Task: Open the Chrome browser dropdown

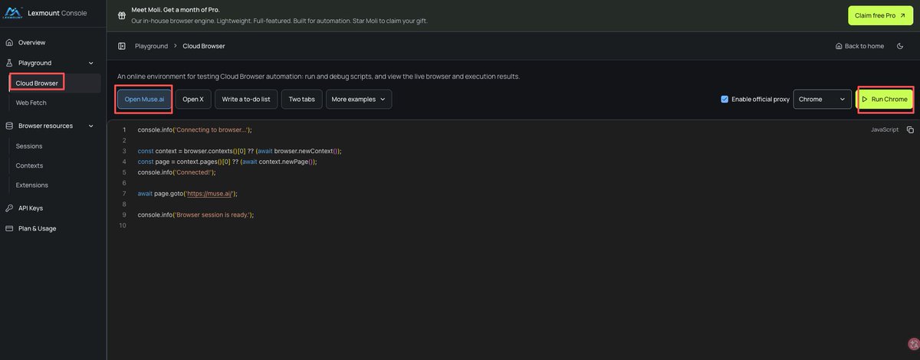Action: tap(822, 99)
